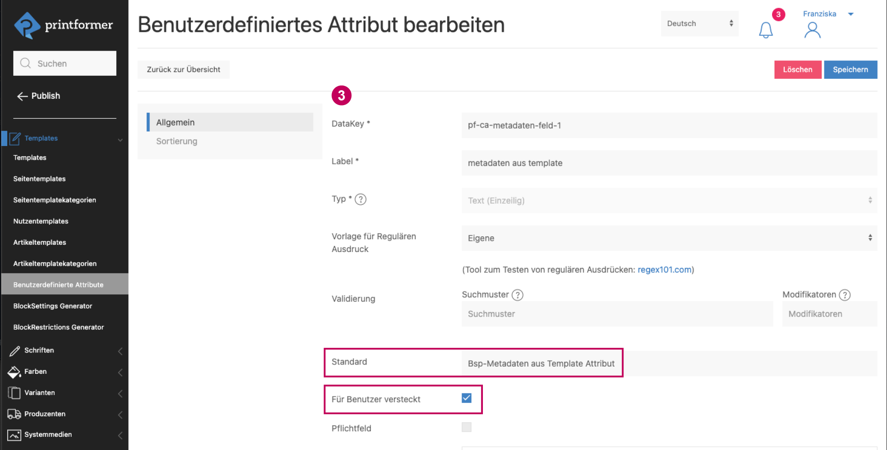
Task: Click the Farben paint bucket icon
Action: pos(14,372)
